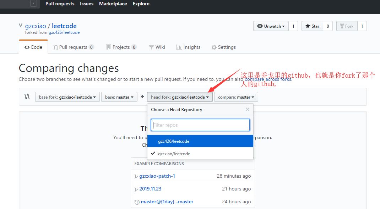Switch to the Projects tab
Image resolution: width=380 pixels, height=209 pixels.
click(121, 47)
